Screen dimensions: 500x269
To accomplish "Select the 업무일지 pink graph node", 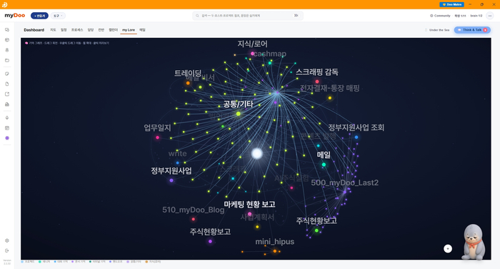I will point(158,137).
